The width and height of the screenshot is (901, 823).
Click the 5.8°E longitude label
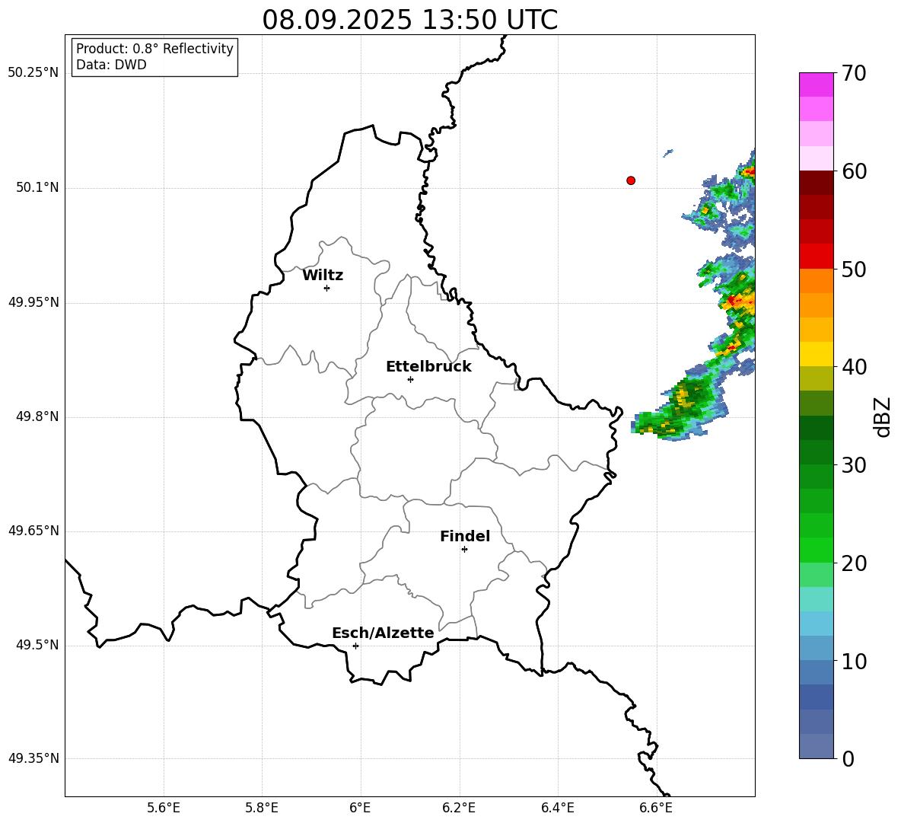tap(262, 808)
